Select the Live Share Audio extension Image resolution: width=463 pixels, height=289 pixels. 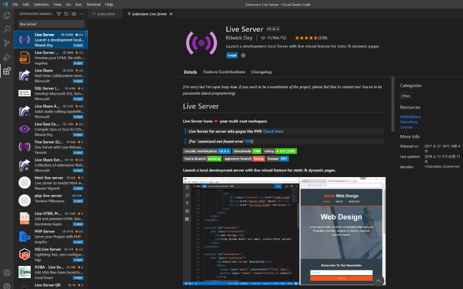pos(51,111)
